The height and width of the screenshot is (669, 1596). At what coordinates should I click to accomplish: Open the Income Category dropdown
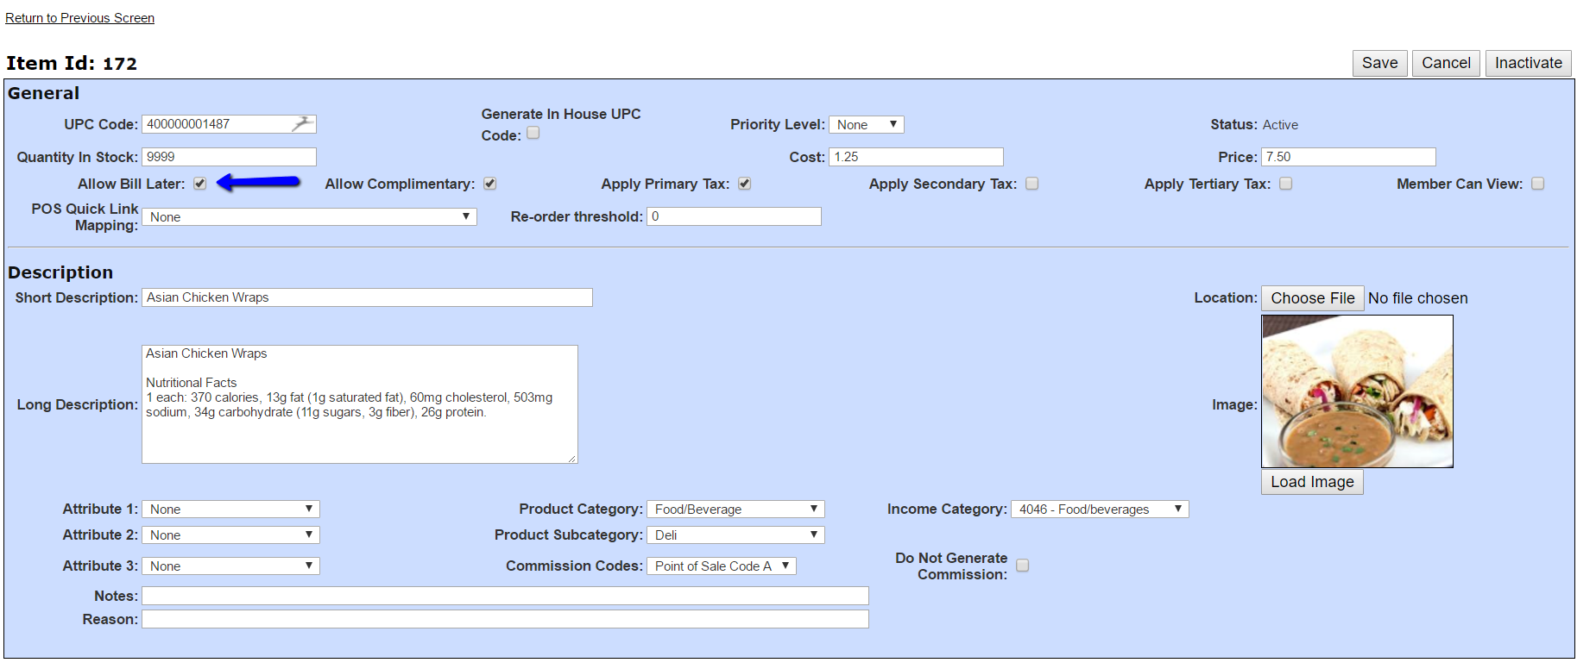1100,509
